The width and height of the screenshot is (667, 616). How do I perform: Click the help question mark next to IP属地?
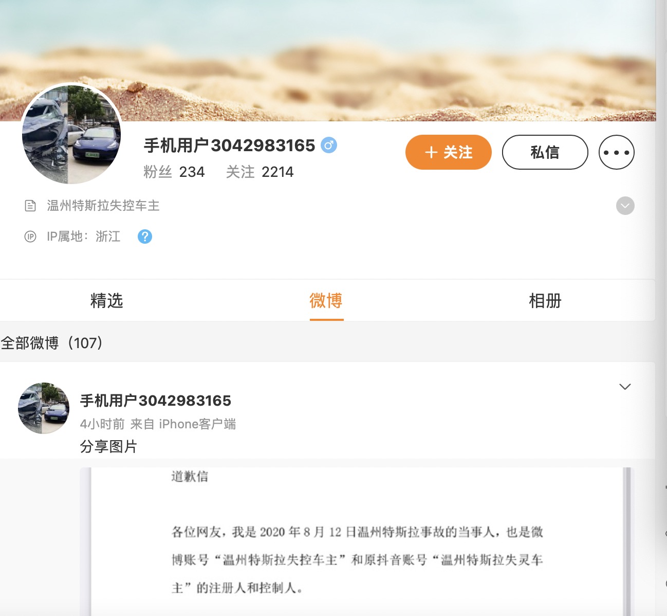pyautogui.click(x=144, y=236)
